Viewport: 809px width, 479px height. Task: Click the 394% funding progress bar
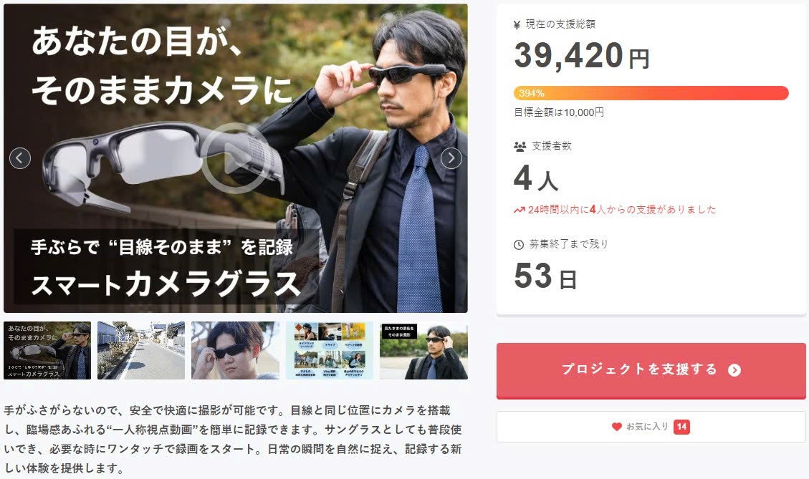[x=651, y=93]
